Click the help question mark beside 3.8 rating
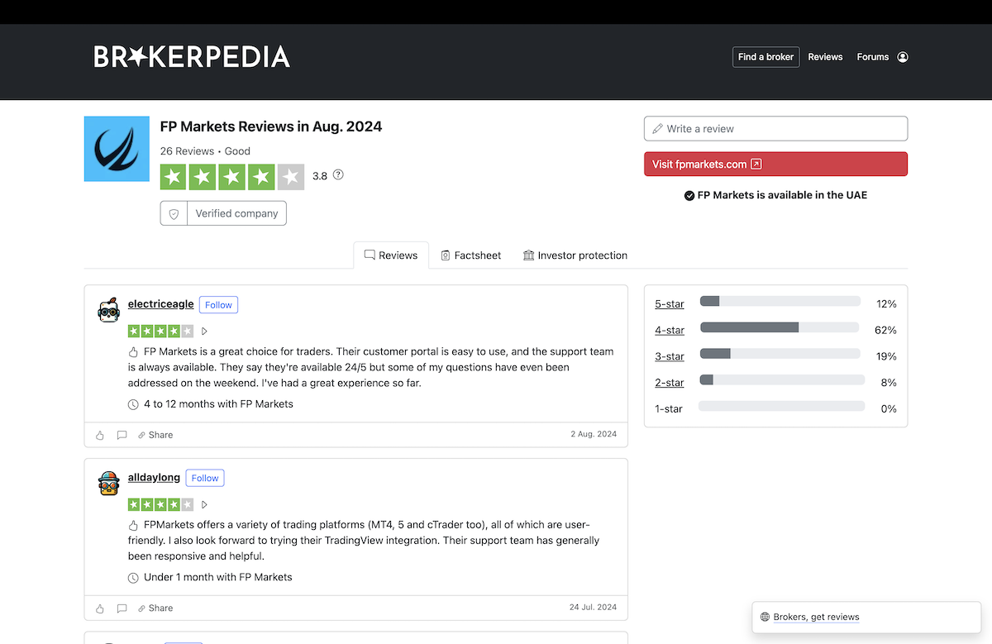This screenshot has height=644, width=992. pos(338,175)
